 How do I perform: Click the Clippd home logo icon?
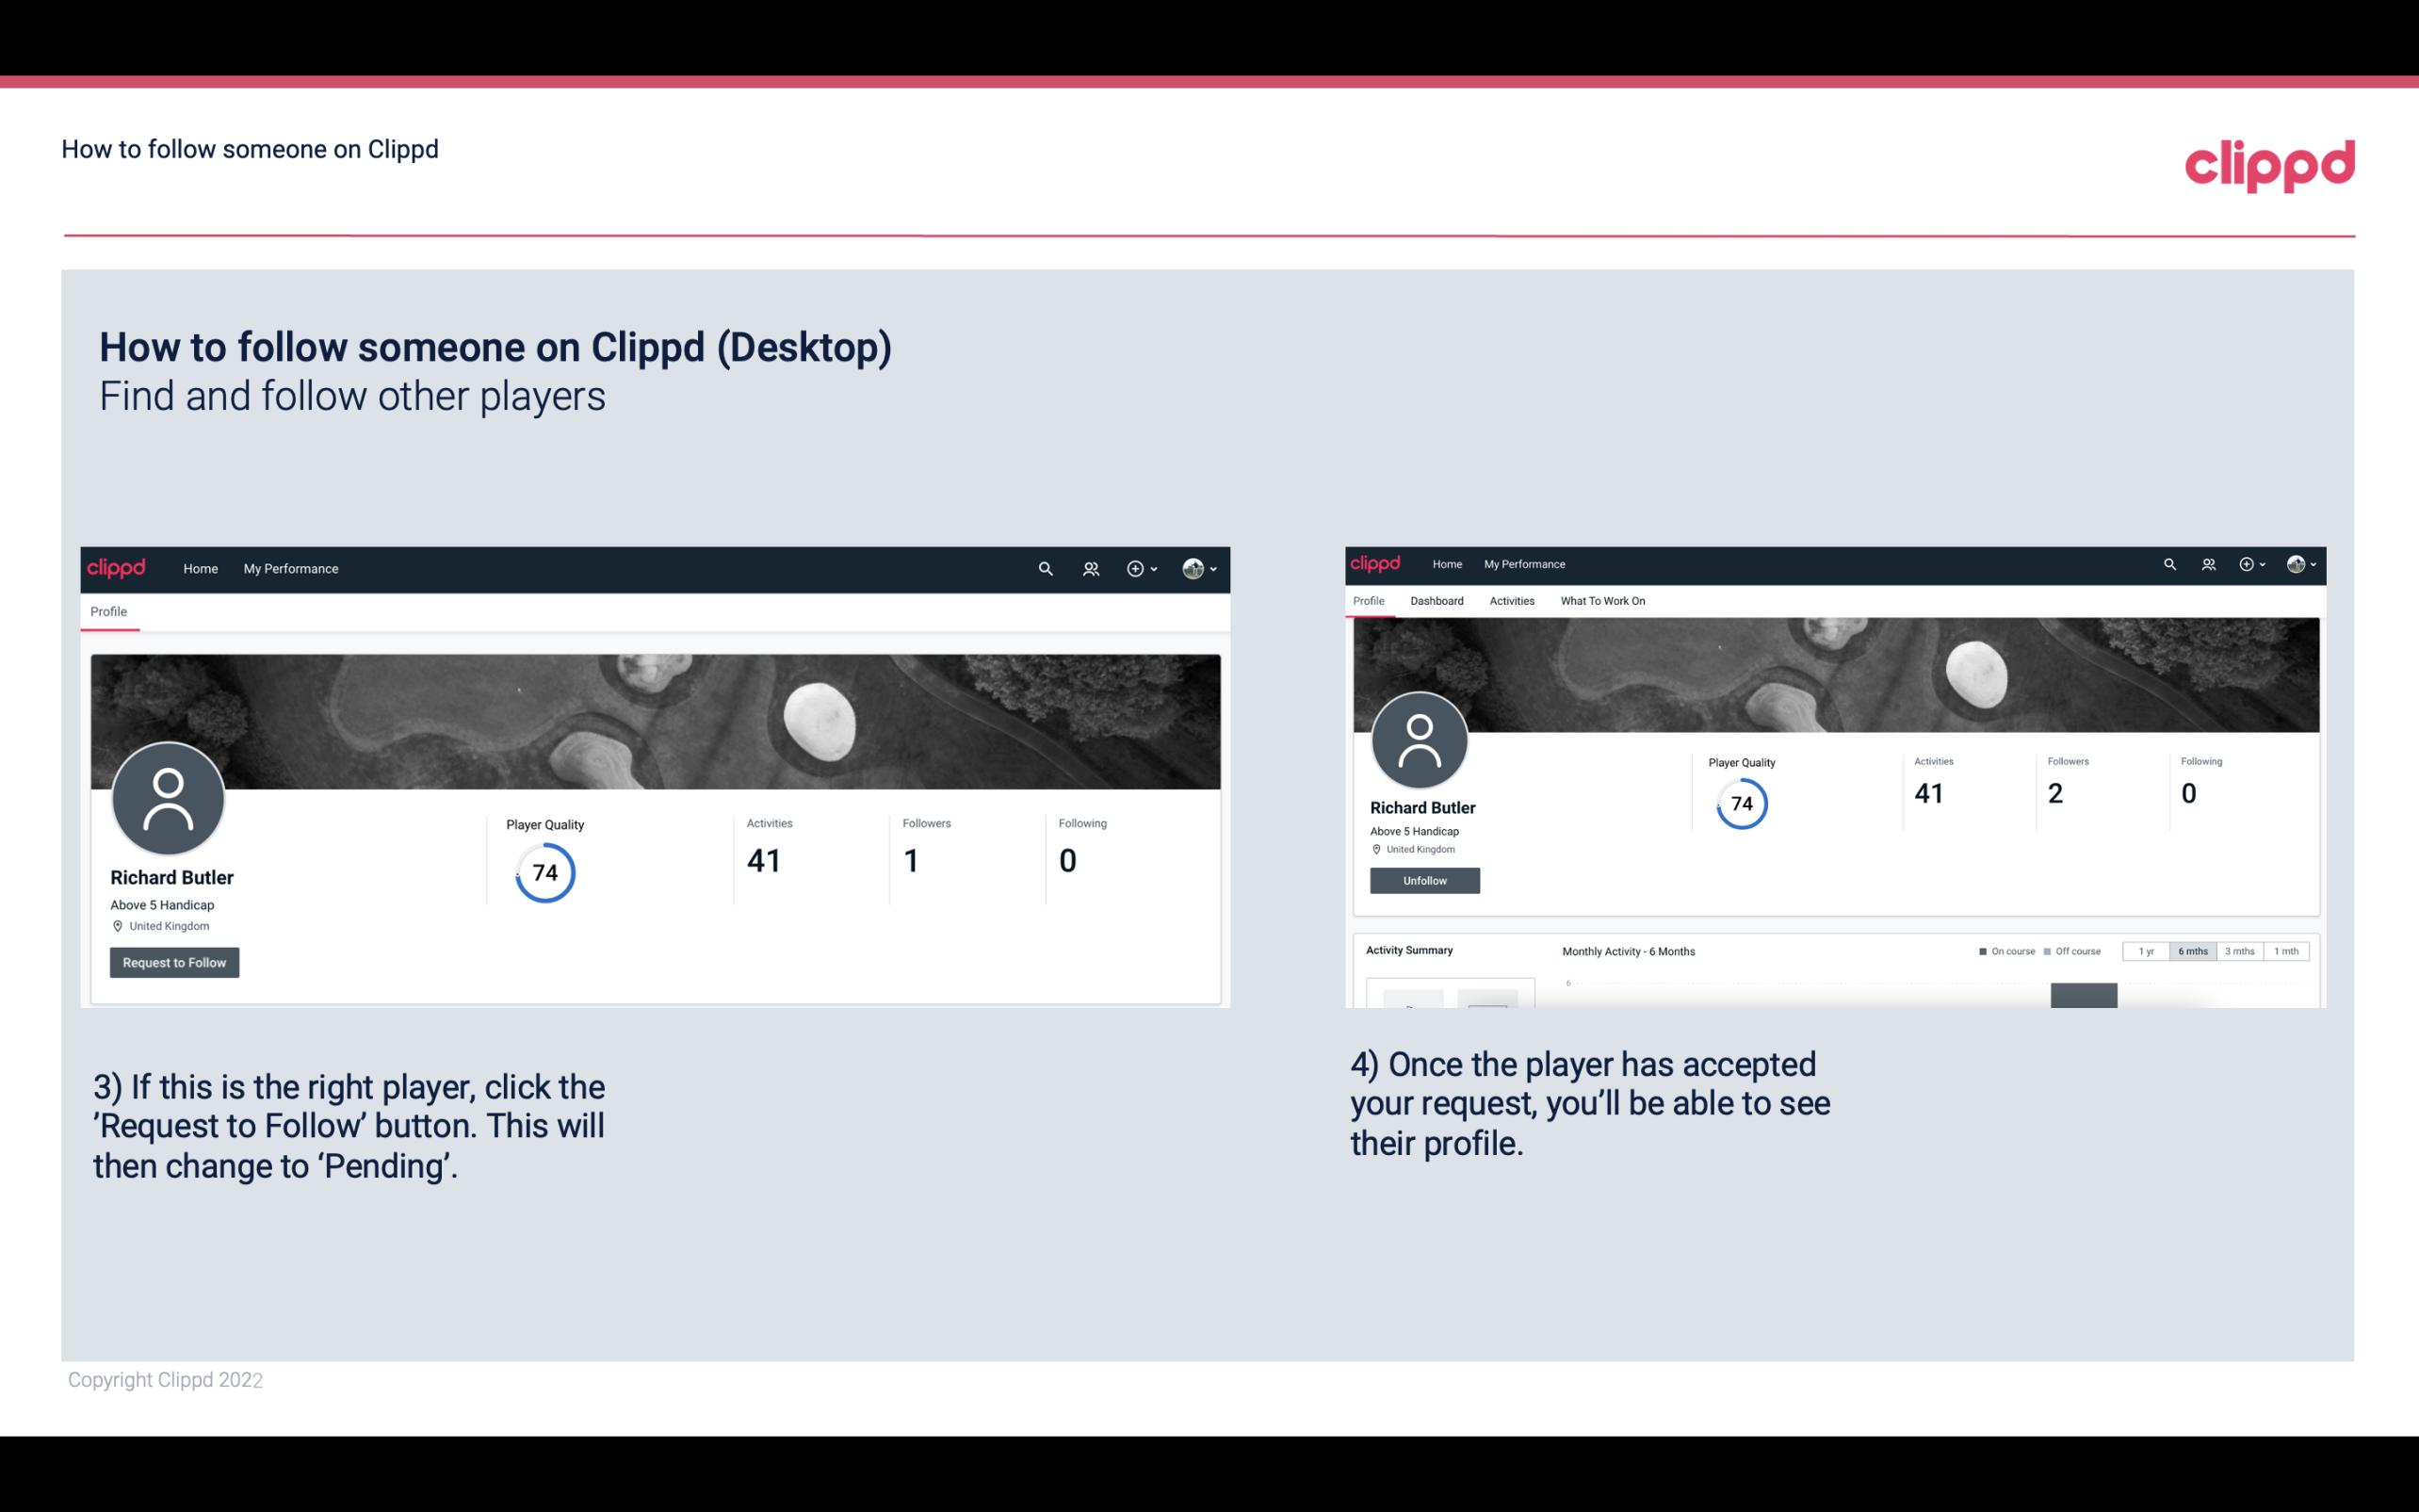coord(2269,162)
